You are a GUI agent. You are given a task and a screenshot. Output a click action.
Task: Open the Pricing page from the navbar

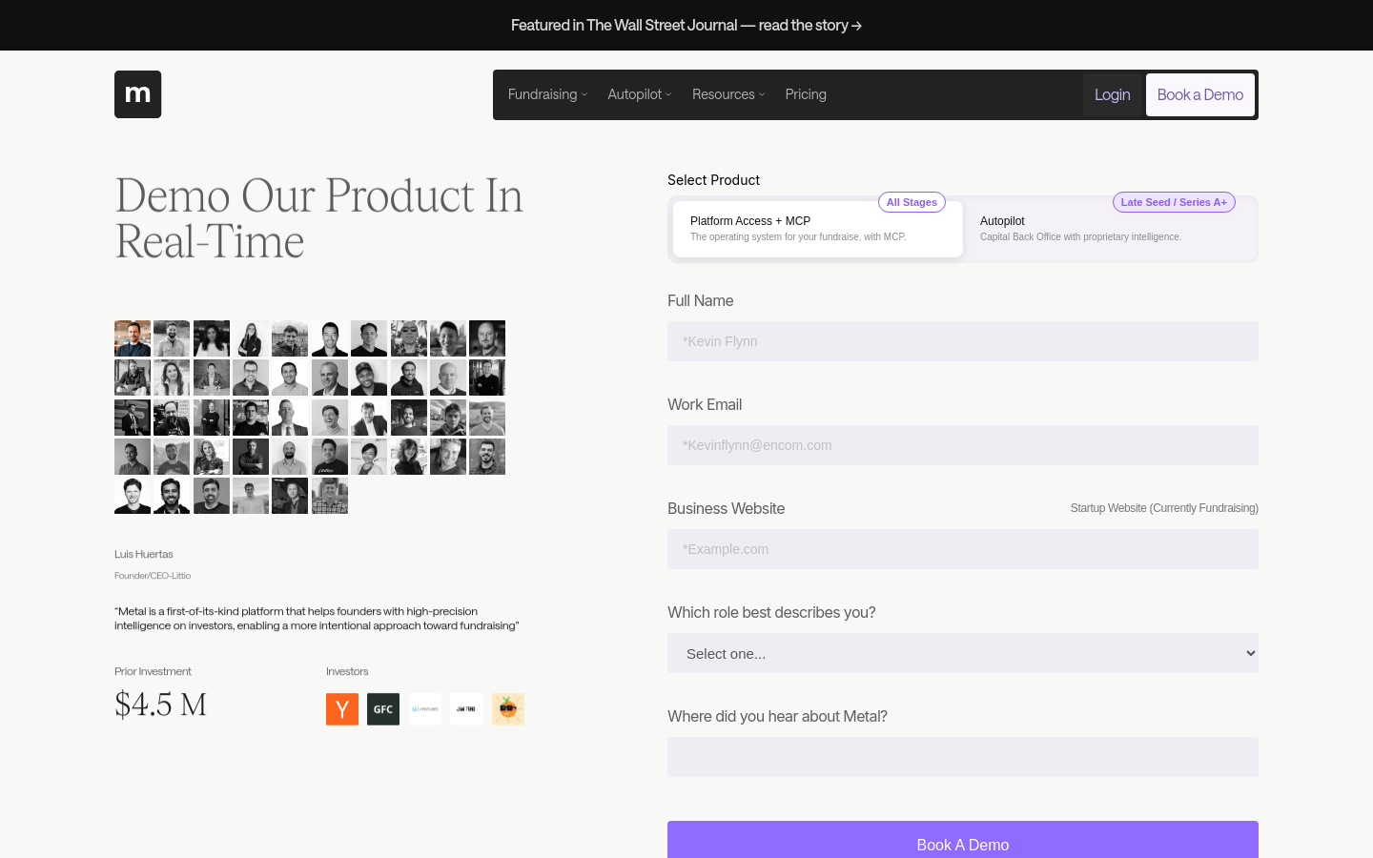806,94
